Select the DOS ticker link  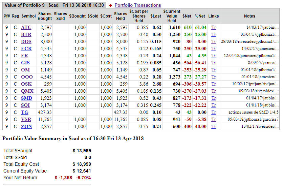click(26, 42)
